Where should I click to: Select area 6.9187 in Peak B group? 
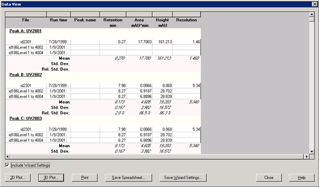click(x=139, y=91)
